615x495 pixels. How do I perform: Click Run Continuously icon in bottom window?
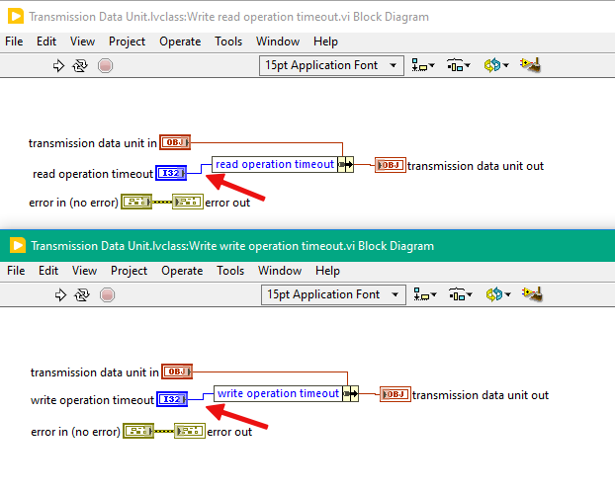click(x=82, y=294)
